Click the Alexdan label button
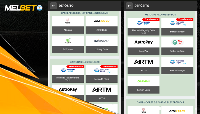 click(x=68, y=30)
